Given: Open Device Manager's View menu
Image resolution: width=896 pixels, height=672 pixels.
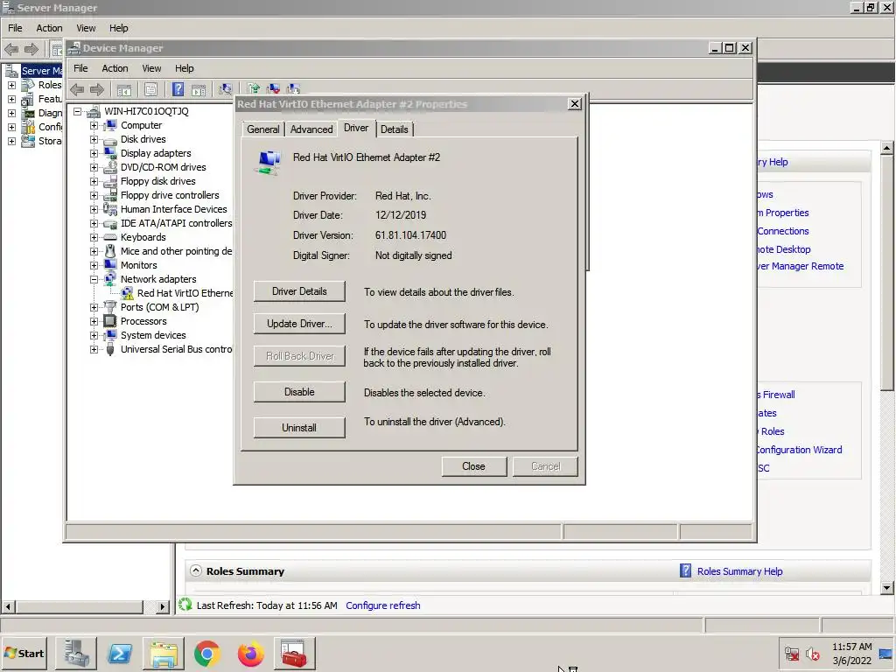Looking at the screenshot, I should (151, 68).
